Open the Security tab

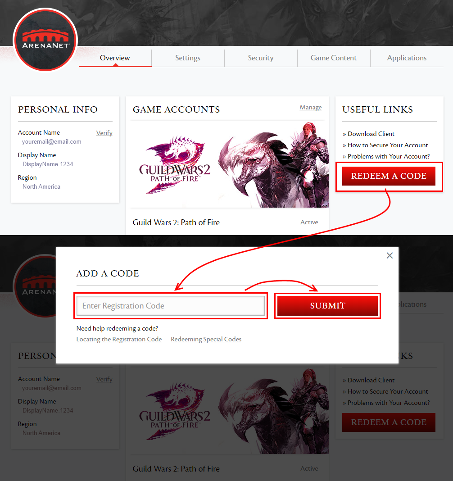click(261, 58)
